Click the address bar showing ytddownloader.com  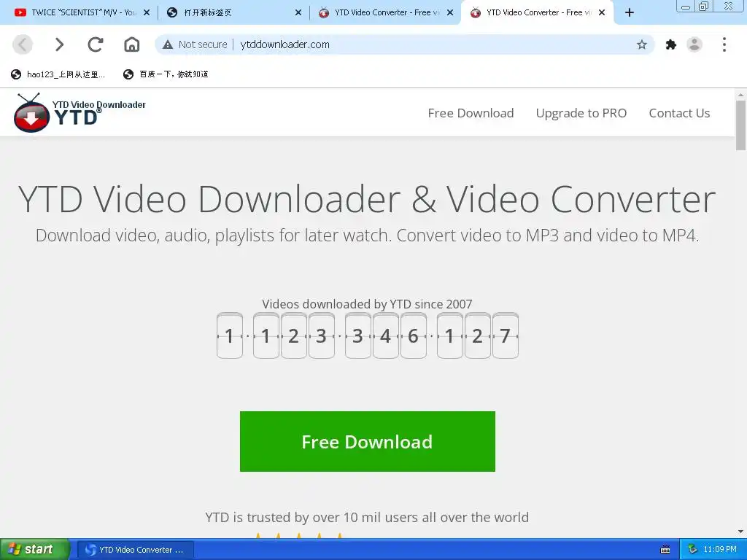[404, 44]
